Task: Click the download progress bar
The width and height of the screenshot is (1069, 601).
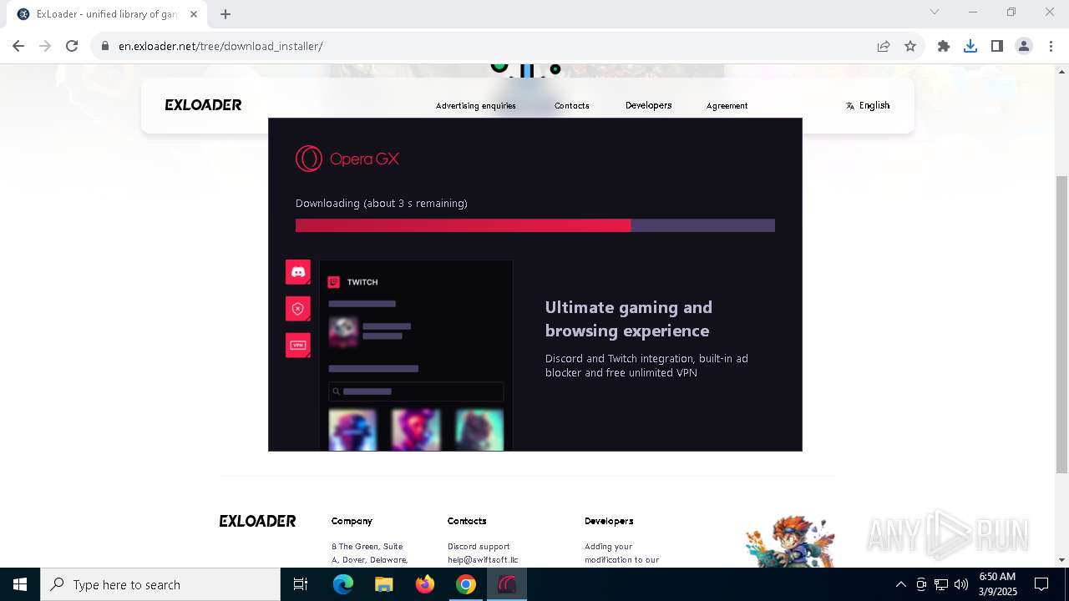Action: pos(535,225)
